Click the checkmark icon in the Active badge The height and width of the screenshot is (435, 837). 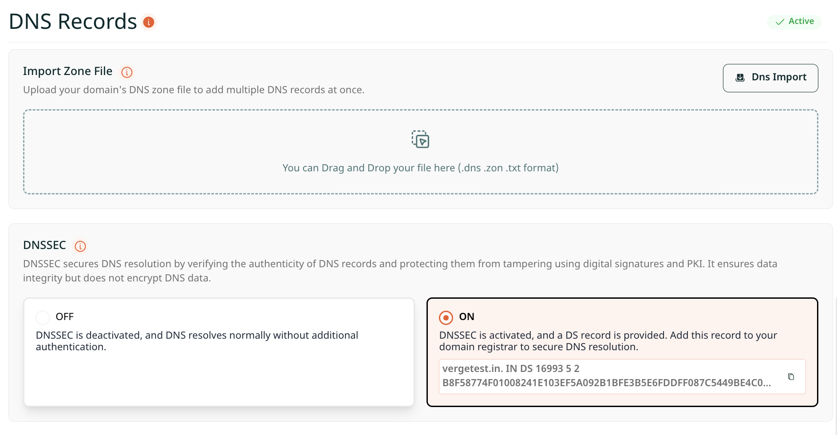[780, 22]
